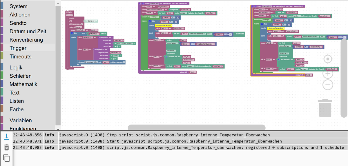Open the 'neuerText' variable dropdown in setze block

point(88,38)
